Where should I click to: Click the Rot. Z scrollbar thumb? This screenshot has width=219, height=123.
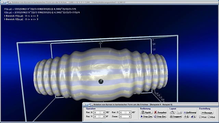click(x=126, y=112)
